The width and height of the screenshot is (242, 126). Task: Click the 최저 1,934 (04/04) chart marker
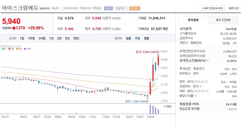pyautogui.click(x=137, y=101)
